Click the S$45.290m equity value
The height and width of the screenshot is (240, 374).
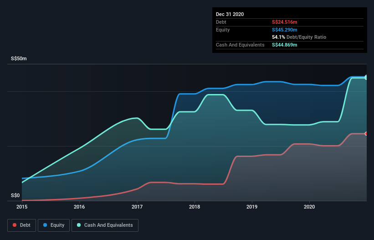[x=285, y=30]
